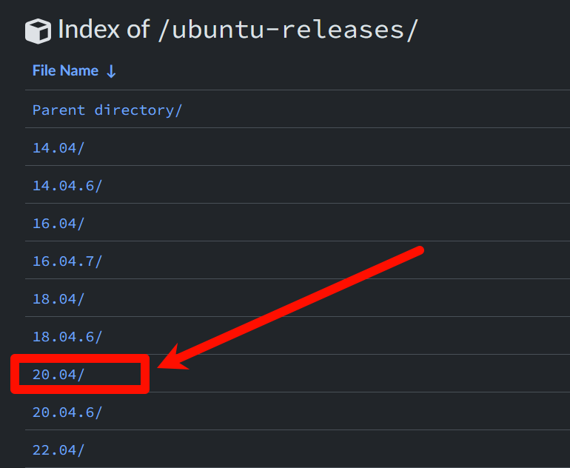Open the 22.04/ folder
This screenshot has height=468, width=570.
click(x=58, y=450)
